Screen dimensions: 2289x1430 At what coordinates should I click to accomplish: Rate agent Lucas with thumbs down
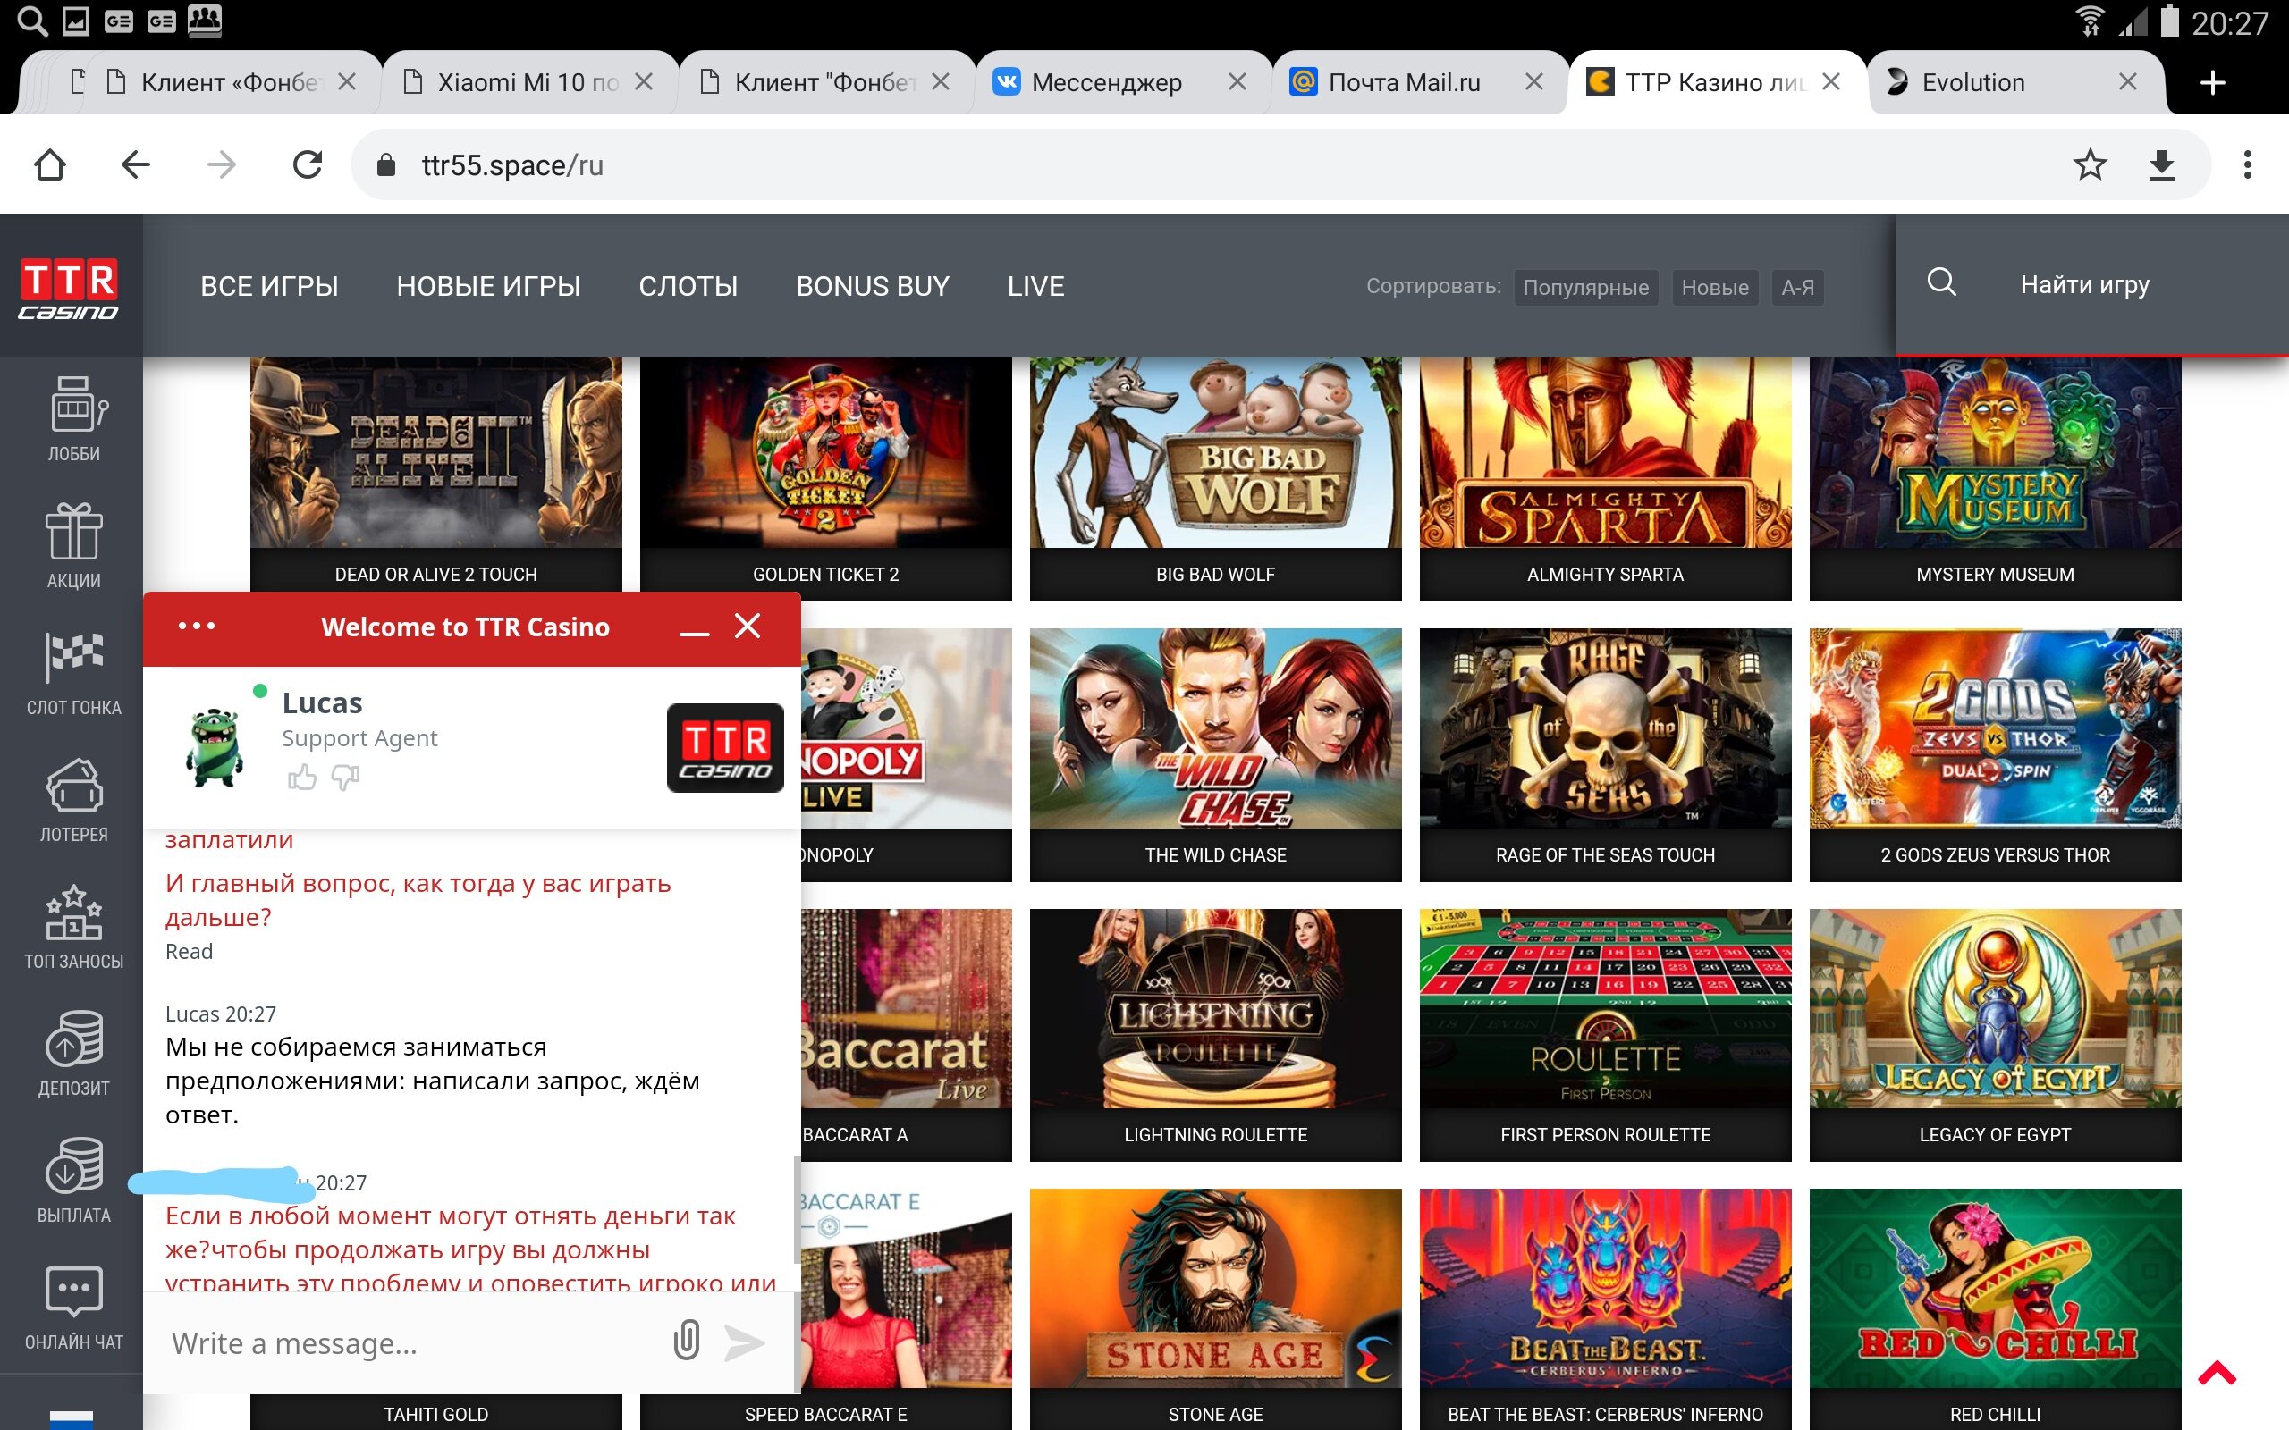[345, 778]
